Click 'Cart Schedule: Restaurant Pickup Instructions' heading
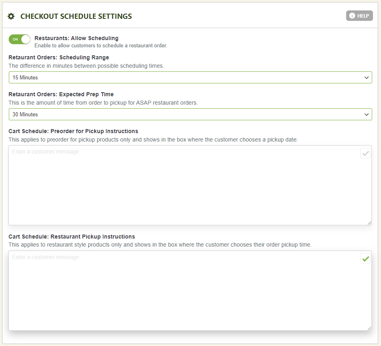The width and height of the screenshot is (381, 346). (72, 237)
